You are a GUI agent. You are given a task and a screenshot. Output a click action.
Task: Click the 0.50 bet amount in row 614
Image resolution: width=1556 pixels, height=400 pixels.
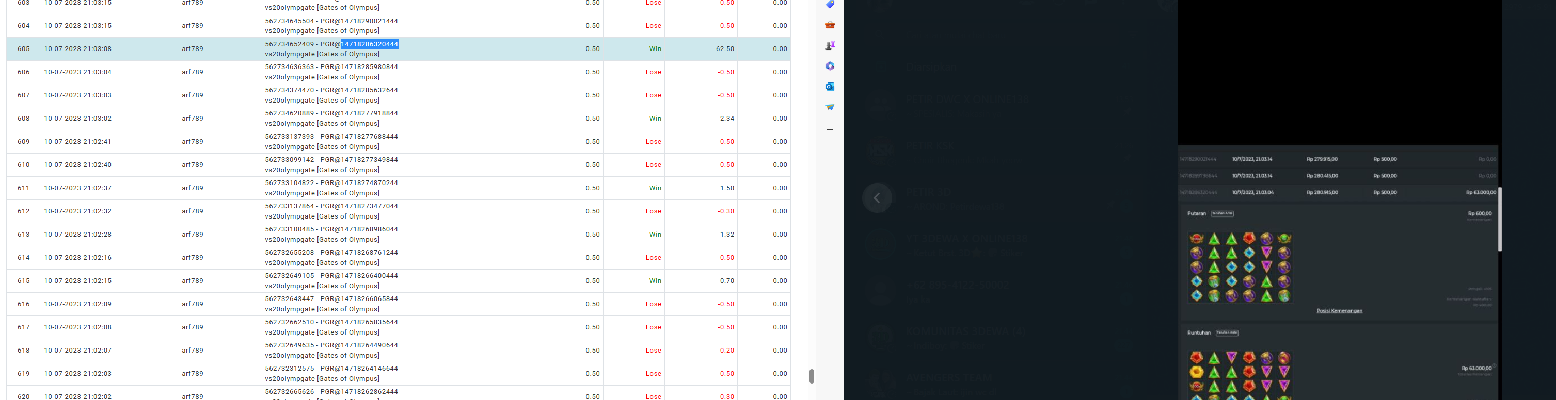[593, 258]
